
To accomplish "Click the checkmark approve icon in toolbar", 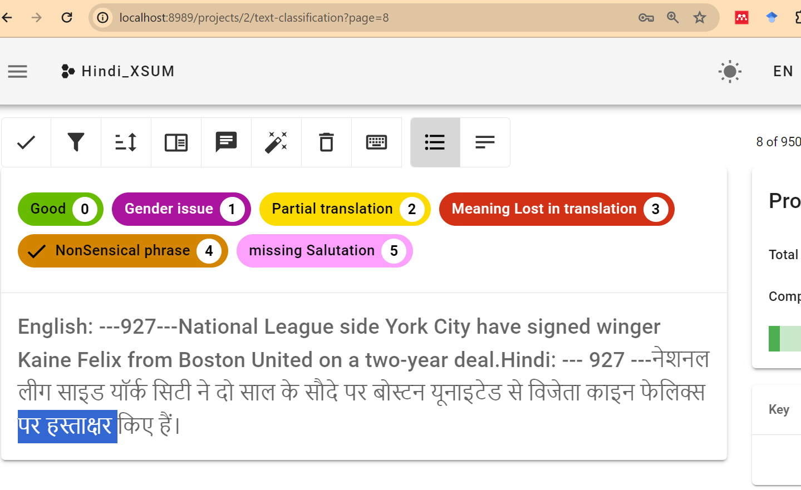I will [26, 142].
